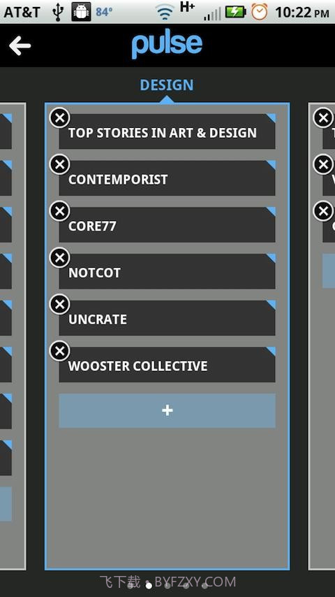The height and width of the screenshot is (597, 335).
Task: Add a new source with plus button
Action: click(167, 410)
